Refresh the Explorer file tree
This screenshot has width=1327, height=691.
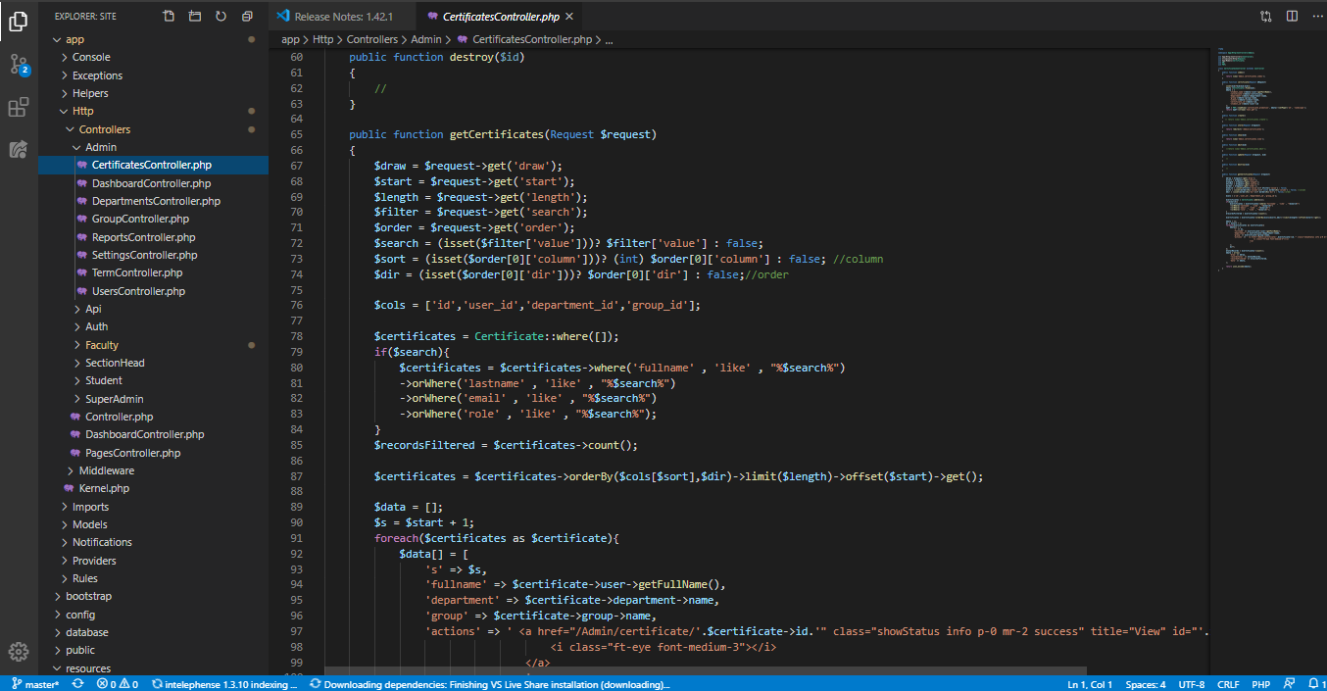point(221,17)
